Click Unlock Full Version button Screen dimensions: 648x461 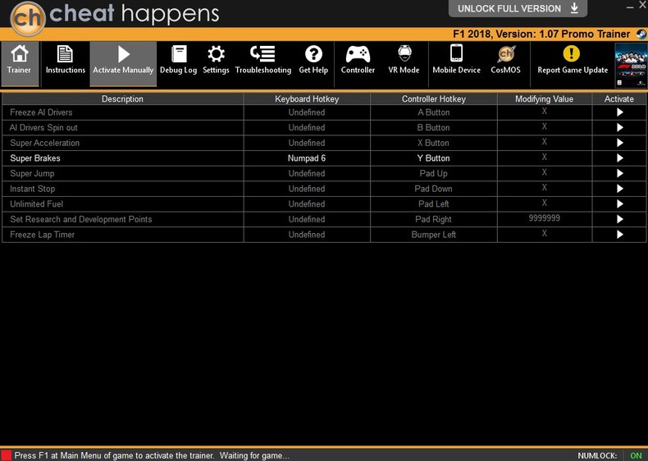518,8
